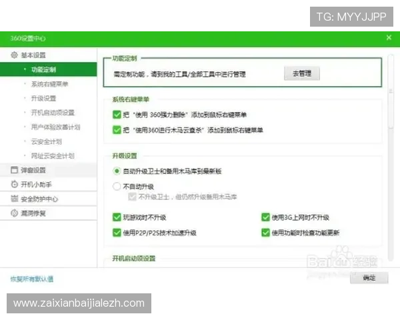Viewport: 400px width, 320px height.
Task: Toggle the 使用360进行木马云查杀 right-click menu checkbox
Action: (117, 130)
